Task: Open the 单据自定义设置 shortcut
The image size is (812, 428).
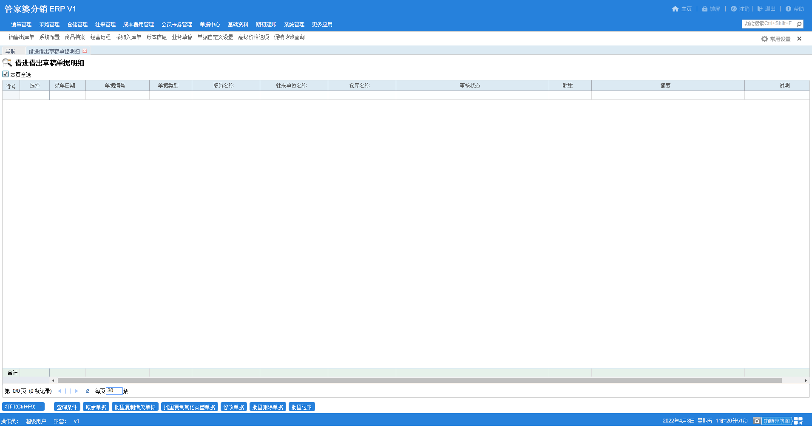Action: coord(215,37)
